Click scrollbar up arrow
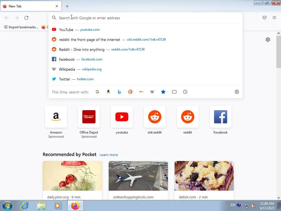This screenshot has height=211, width=281. click(x=279, y=33)
